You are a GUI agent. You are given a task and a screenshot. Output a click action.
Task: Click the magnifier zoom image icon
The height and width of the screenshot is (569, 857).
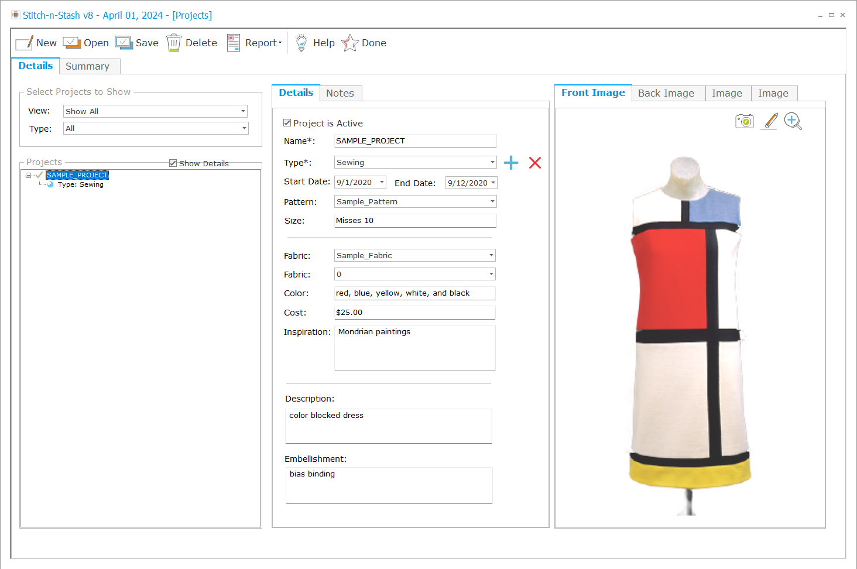pos(793,121)
